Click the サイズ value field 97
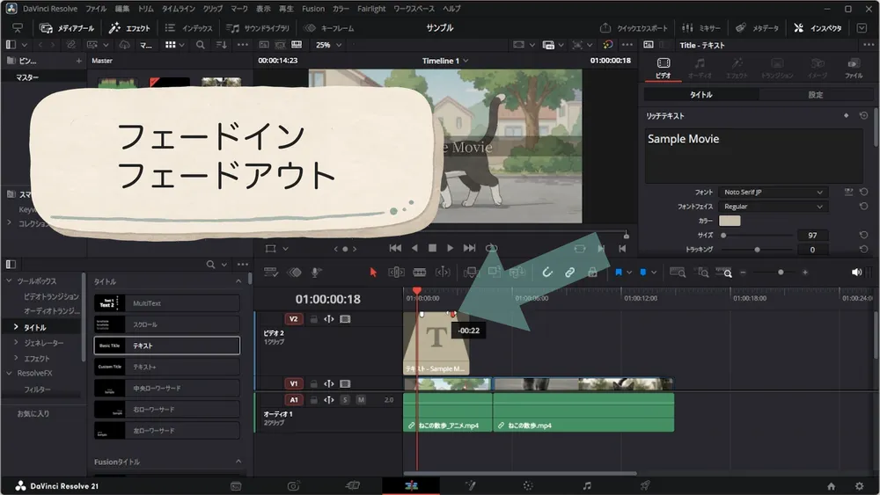Image resolution: width=880 pixels, height=495 pixels. click(812, 236)
